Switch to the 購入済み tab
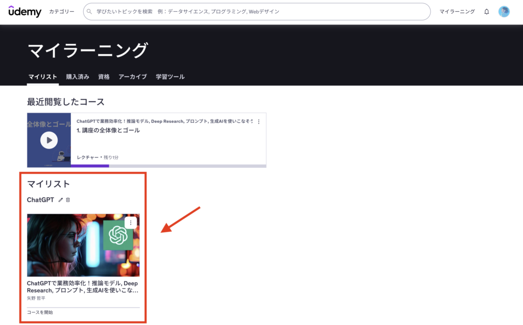 [78, 77]
